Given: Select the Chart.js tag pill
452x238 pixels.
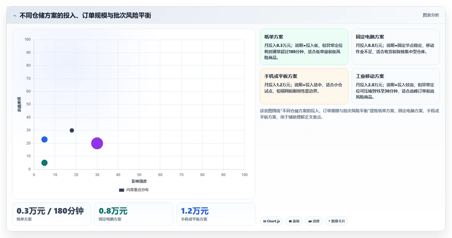Looking at the screenshot, I should pos(271,221).
